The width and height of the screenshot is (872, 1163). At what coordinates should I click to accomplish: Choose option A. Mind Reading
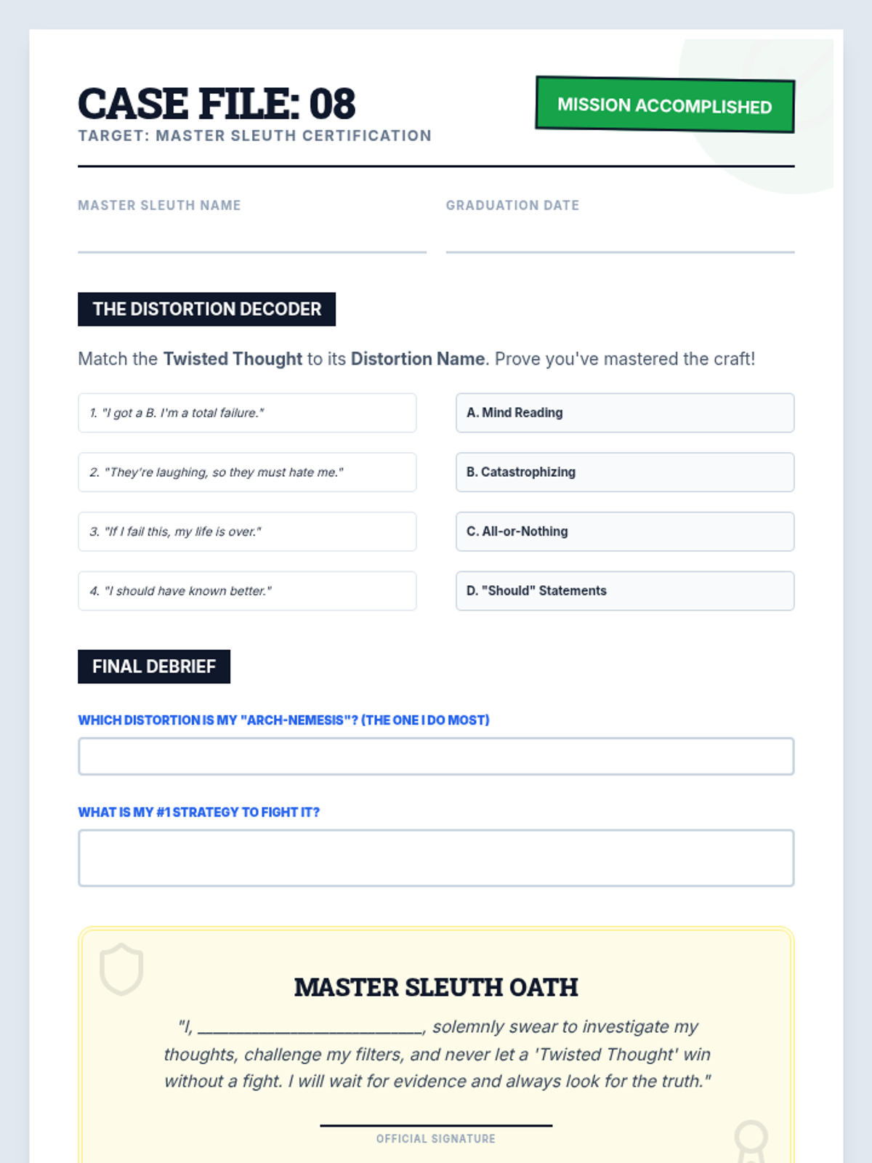(625, 413)
